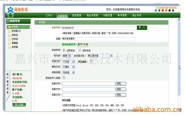The width and height of the screenshot is (185, 115).
Task: Open the 发送提示音 dropdown
Action: [100, 56]
